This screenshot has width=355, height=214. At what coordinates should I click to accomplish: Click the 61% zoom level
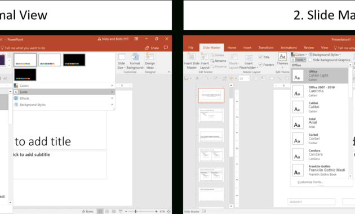162,212
